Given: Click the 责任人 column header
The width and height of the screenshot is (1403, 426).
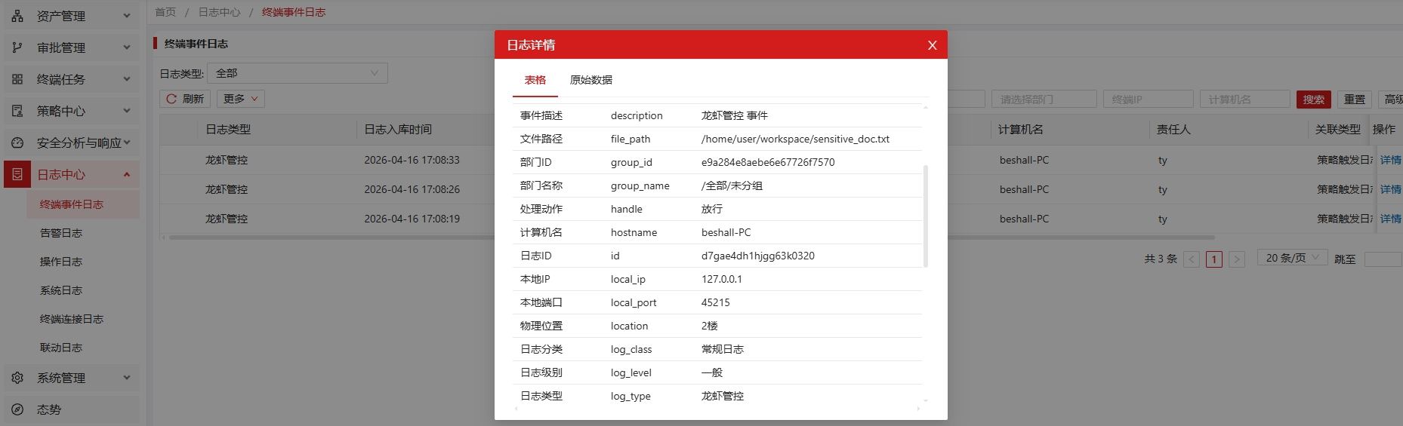Looking at the screenshot, I should pos(1173,130).
